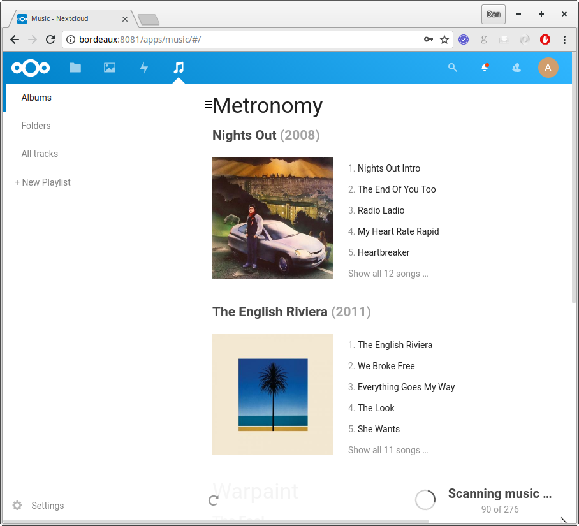Viewport: 579px width, 526px height.
Task: Open the Chrome three-dot menu
Action: click(564, 40)
